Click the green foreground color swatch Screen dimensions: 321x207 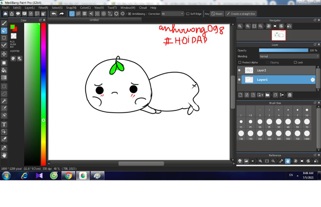point(12,27)
